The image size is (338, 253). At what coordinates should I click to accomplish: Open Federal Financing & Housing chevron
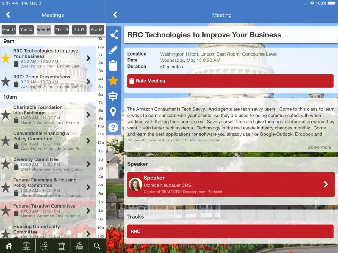click(88, 187)
